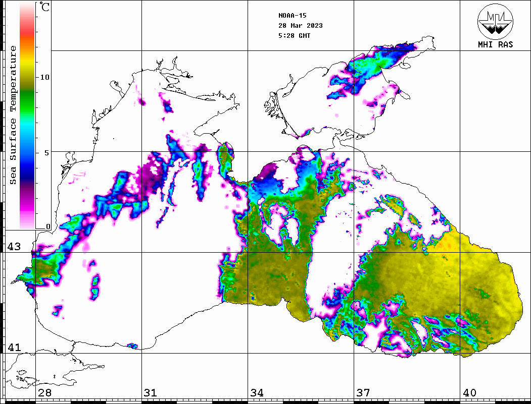Click the '5' tick on temperature scale
Screen dimensions: 531x404
[x=46, y=153]
